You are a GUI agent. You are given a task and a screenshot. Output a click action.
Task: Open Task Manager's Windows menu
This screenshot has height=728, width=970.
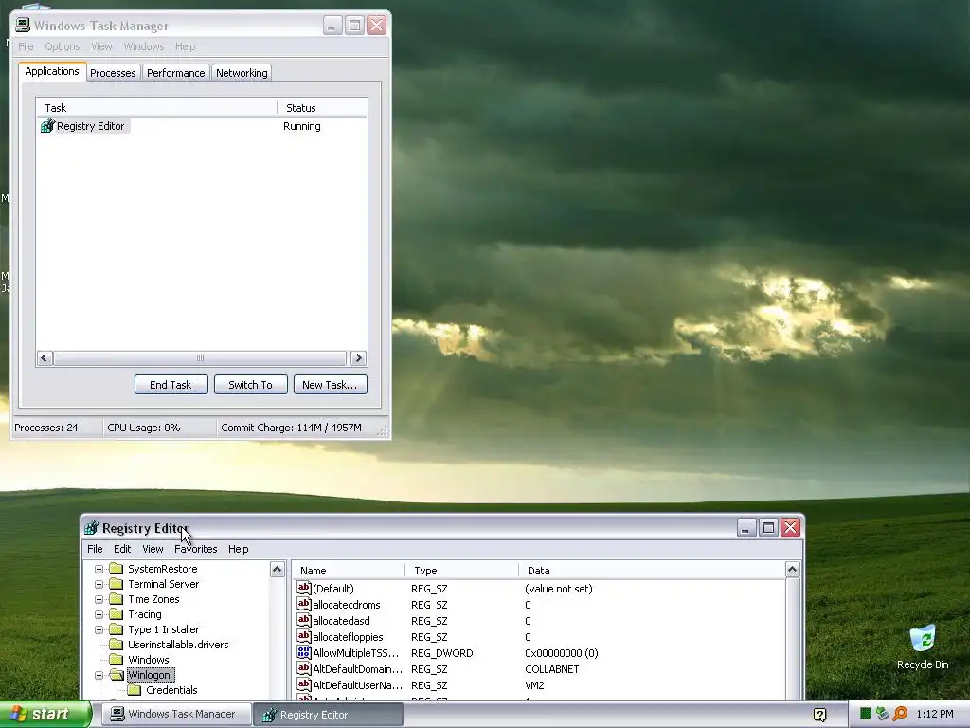point(144,46)
